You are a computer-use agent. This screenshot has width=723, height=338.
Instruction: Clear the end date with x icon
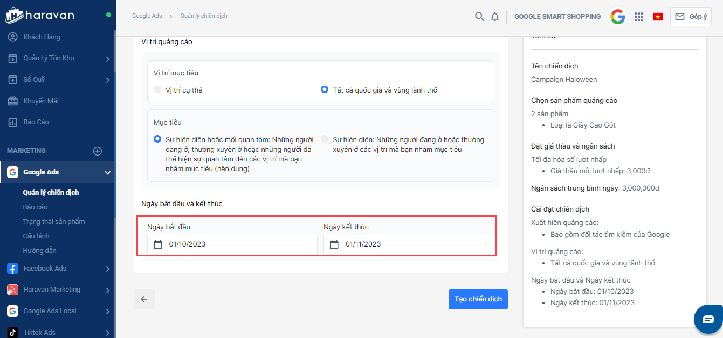click(x=486, y=244)
